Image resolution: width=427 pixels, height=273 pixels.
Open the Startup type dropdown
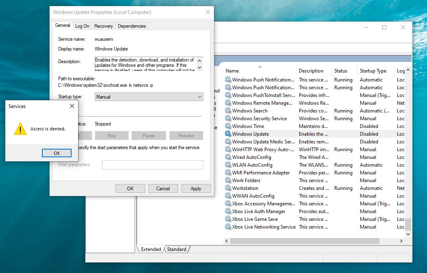click(x=149, y=97)
